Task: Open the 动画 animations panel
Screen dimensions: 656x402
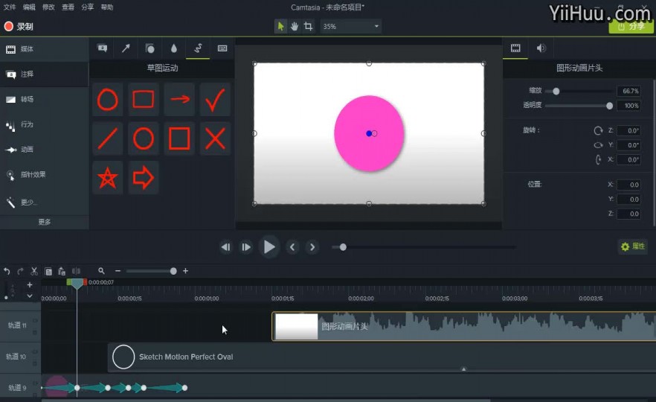Action: tap(45, 150)
